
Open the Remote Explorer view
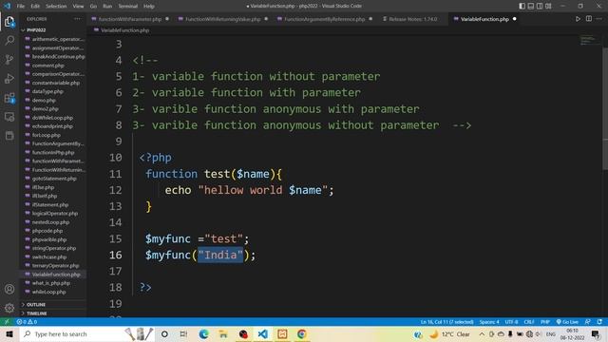tap(9, 117)
